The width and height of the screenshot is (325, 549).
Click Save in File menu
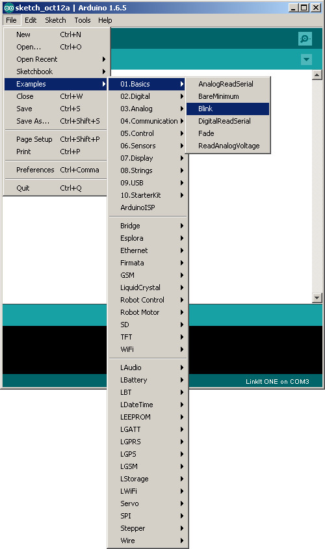[x=55, y=109]
